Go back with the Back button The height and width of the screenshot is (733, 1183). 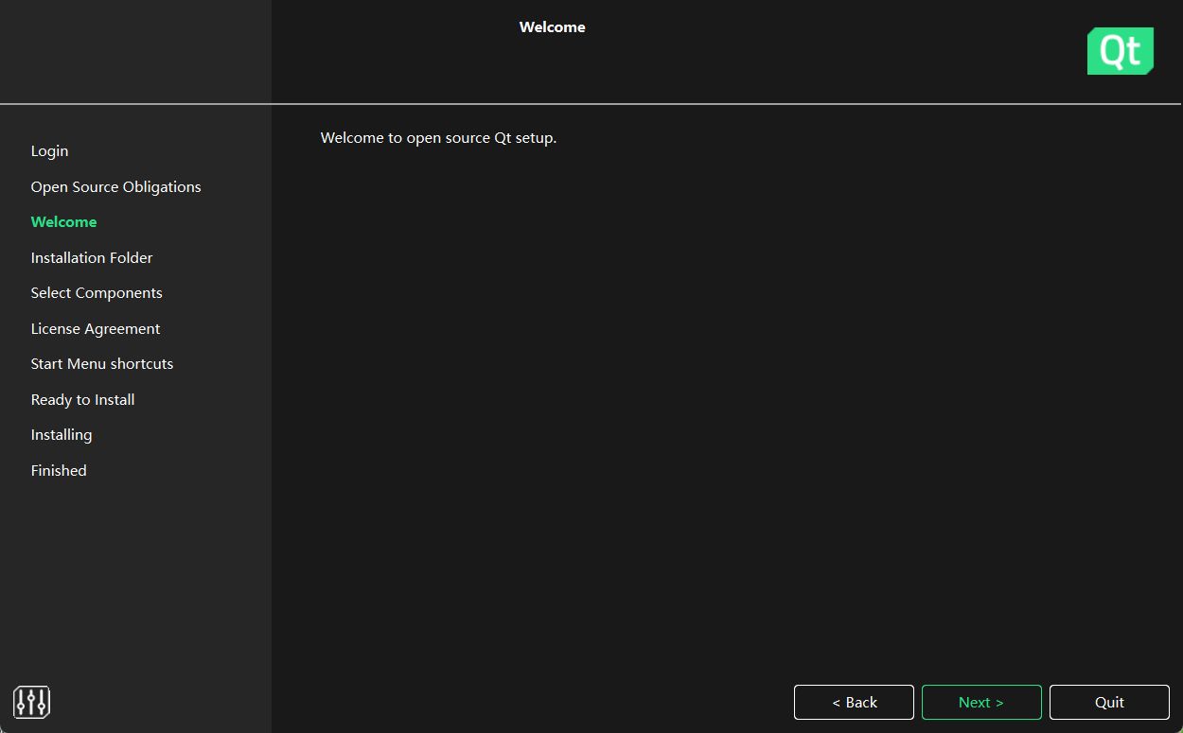(854, 703)
